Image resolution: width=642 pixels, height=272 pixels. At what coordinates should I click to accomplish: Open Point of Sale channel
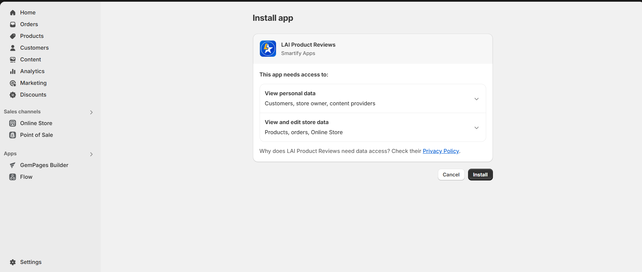36,135
